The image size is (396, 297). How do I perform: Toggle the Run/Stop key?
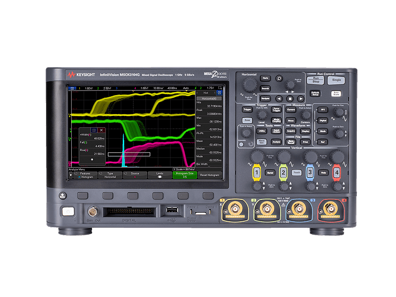click(315, 80)
